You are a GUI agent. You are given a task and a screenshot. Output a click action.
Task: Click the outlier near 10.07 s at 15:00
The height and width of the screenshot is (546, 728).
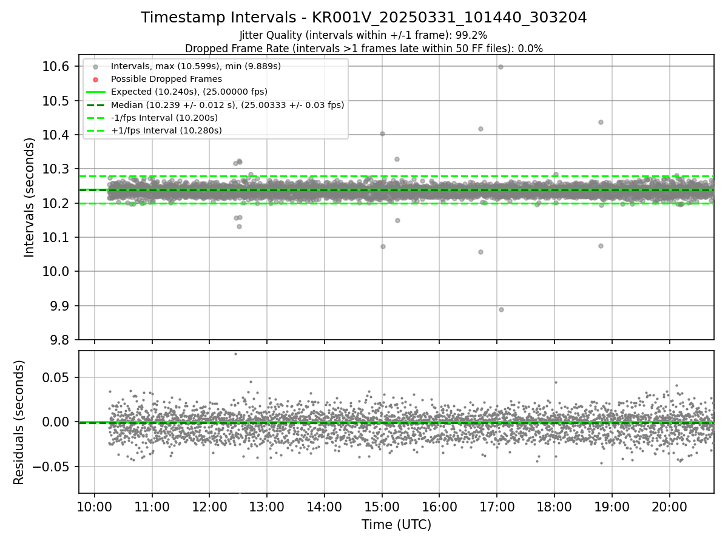coord(383,246)
